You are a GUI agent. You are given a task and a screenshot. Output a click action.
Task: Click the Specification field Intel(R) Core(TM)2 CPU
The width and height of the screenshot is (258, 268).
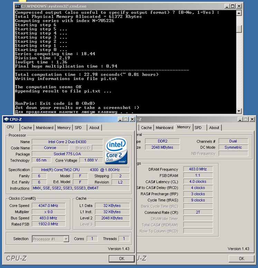[x=80, y=170]
